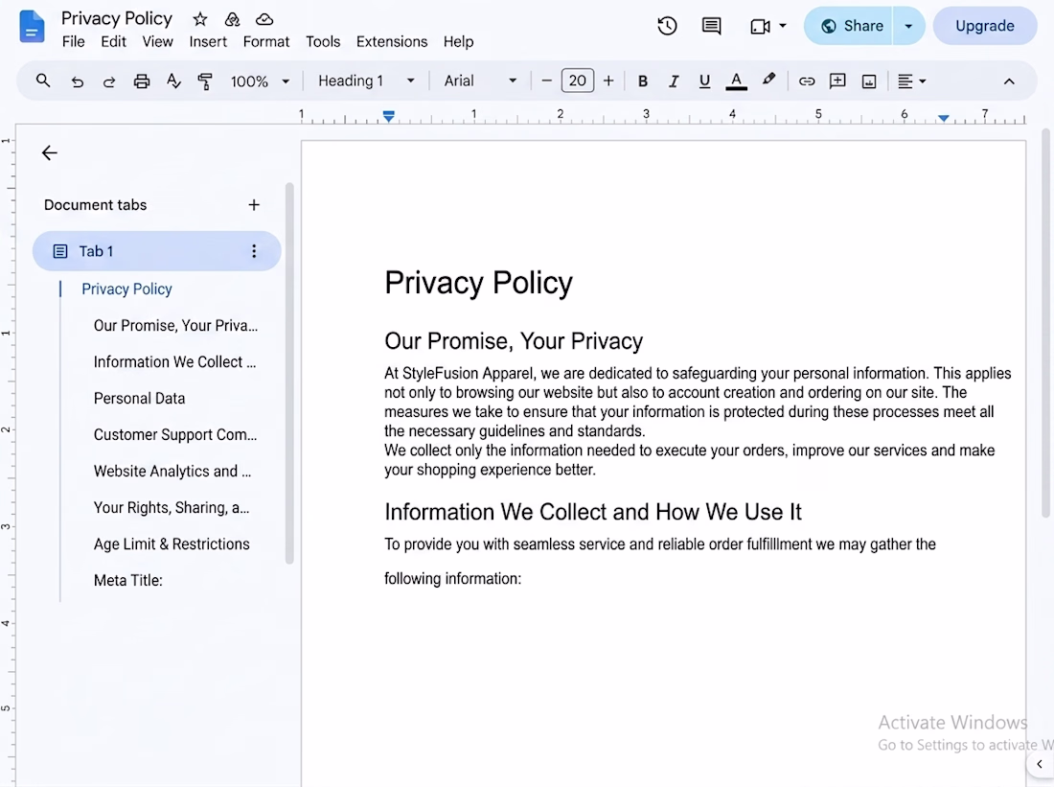The image size is (1054, 787).
Task: Increase the font size
Action: 608,81
